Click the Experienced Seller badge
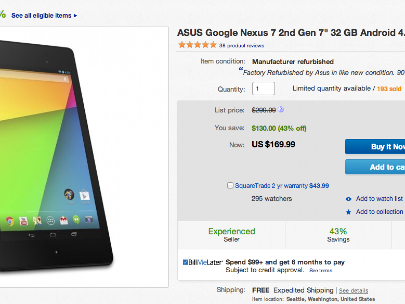405x304 pixels. pyautogui.click(x=232, y=235)
